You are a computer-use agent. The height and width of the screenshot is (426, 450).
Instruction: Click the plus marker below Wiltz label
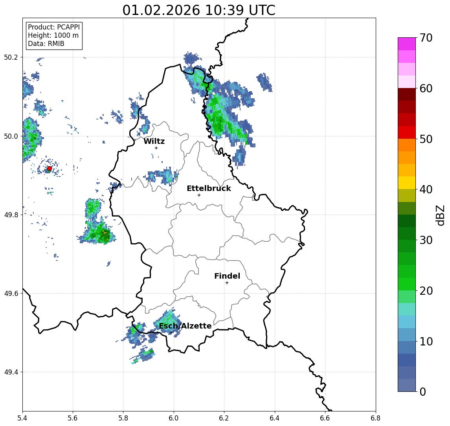pyautogui.click(x=156, y=148)
